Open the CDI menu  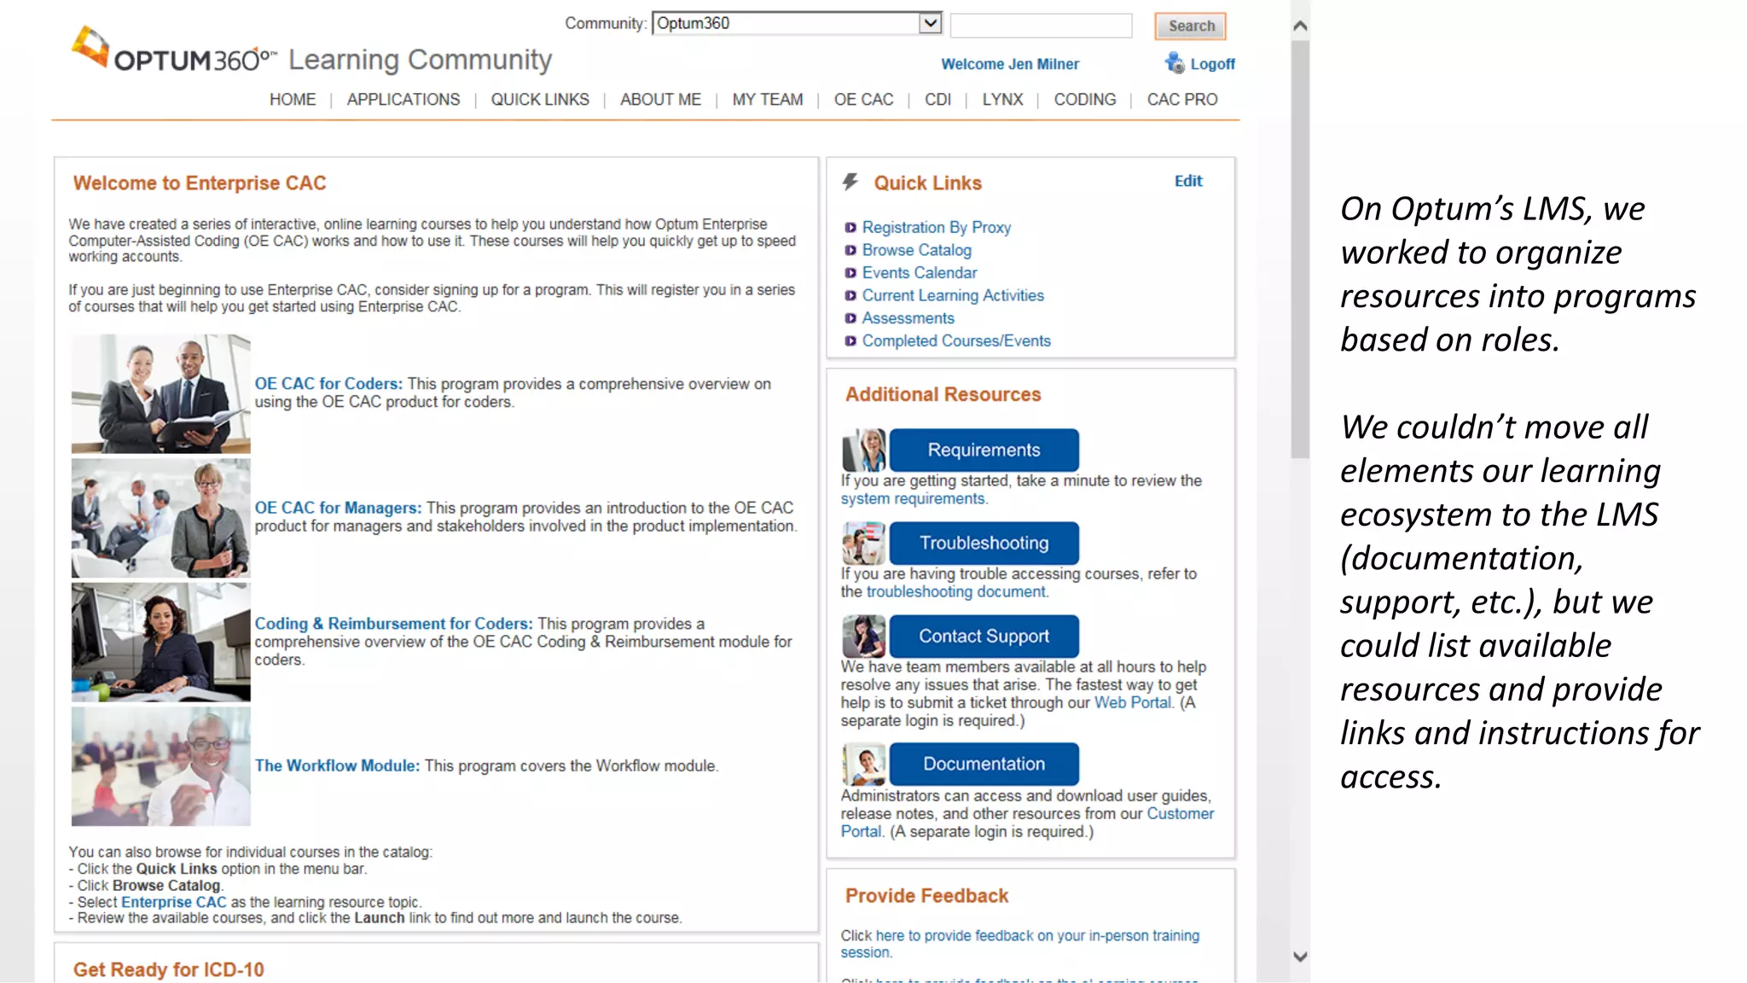pos(937,100)
